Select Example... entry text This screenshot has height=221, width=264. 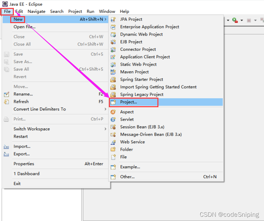pyautogui.click(x=130, y=167)
